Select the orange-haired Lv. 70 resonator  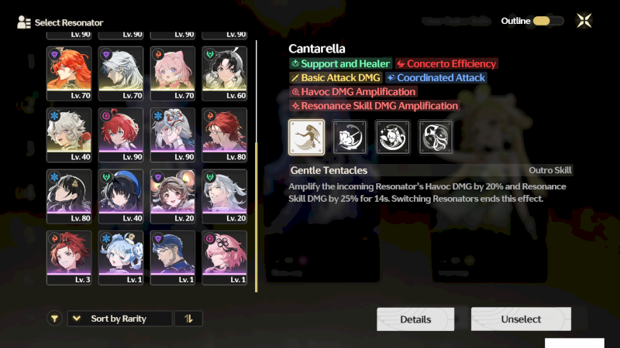69,73
